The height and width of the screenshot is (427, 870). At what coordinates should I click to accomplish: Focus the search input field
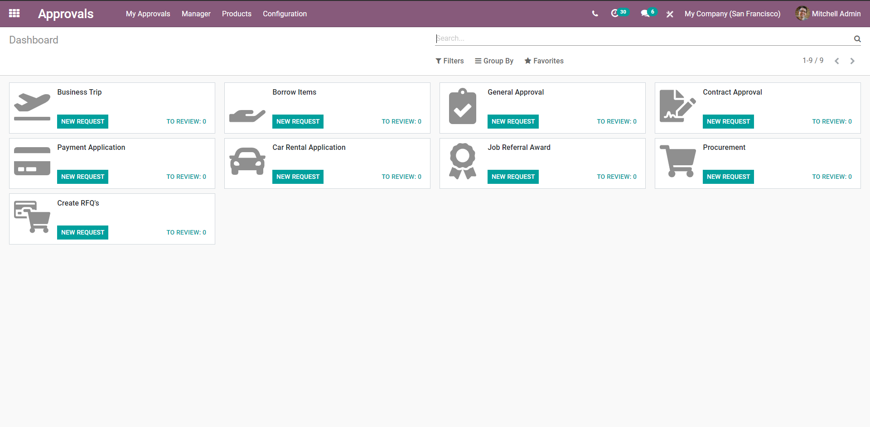click(643, 38)
